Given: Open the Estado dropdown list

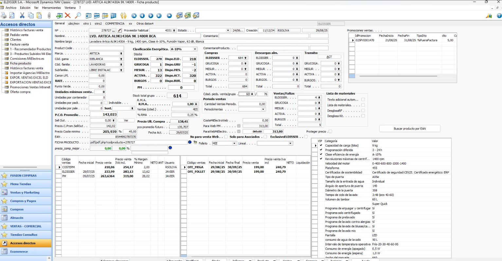Looking at the screenshot, I should tap(228, 30).
